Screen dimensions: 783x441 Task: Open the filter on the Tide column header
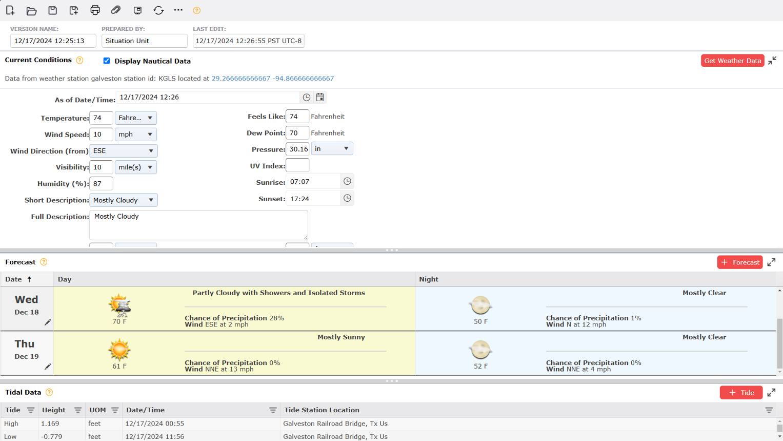[30, 410]
